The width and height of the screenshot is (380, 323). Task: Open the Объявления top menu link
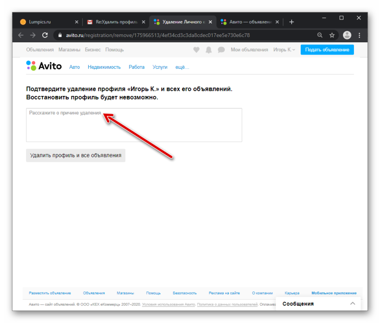[x=40, y=50]
